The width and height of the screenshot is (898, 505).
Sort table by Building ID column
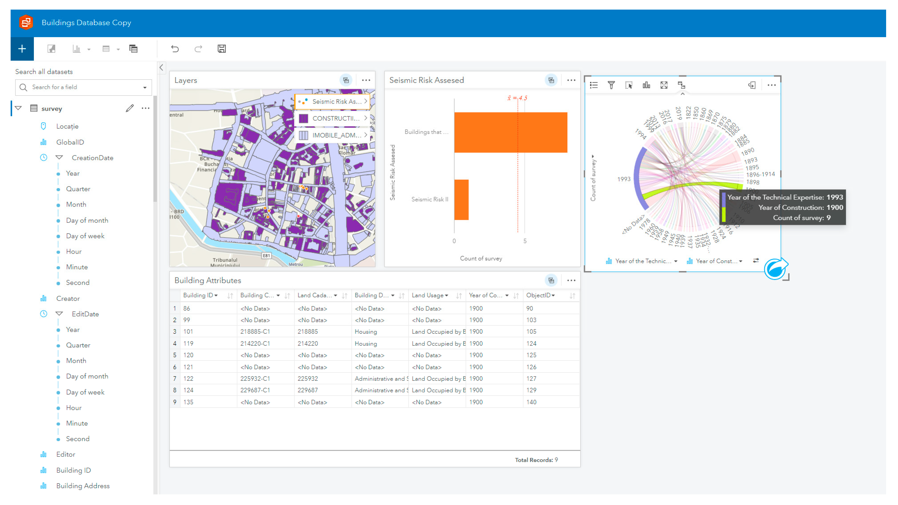(230, 296)
